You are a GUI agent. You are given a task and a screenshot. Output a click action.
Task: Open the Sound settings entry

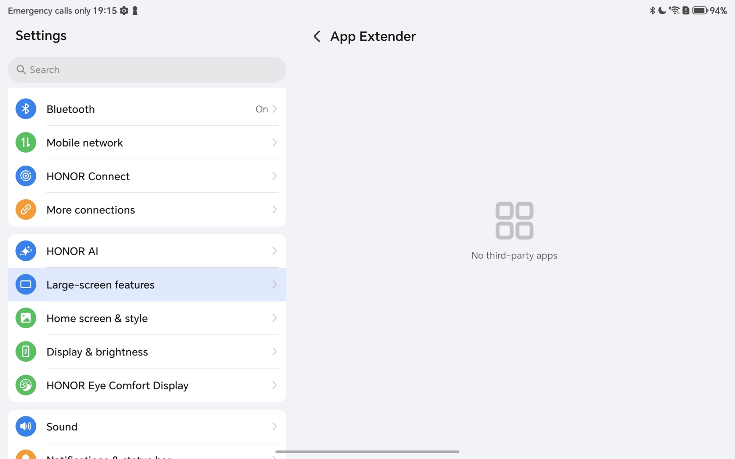click(x=62, y=427)
